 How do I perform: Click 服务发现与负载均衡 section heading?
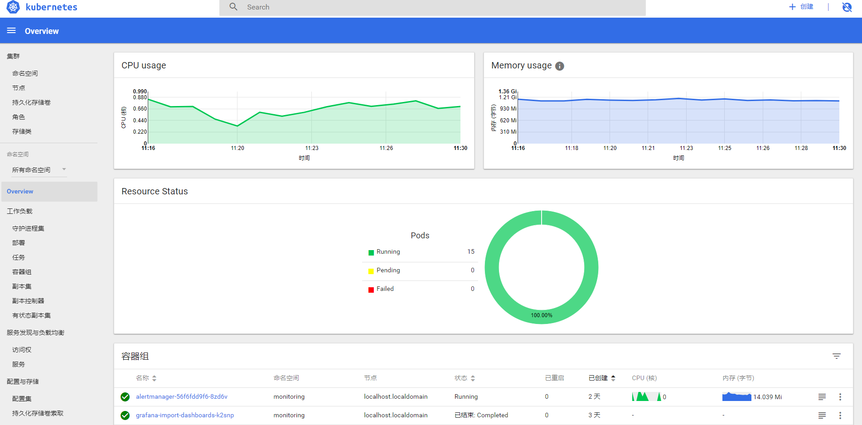tap(35, 333)
